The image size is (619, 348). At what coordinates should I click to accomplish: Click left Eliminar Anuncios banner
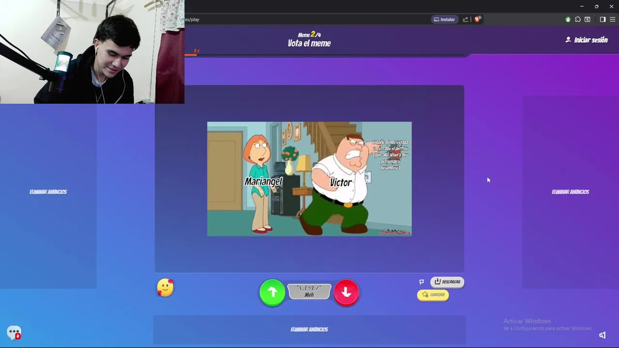(x=48, y=192)
